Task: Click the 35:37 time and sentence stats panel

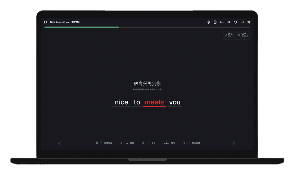Action: [236, 35]
